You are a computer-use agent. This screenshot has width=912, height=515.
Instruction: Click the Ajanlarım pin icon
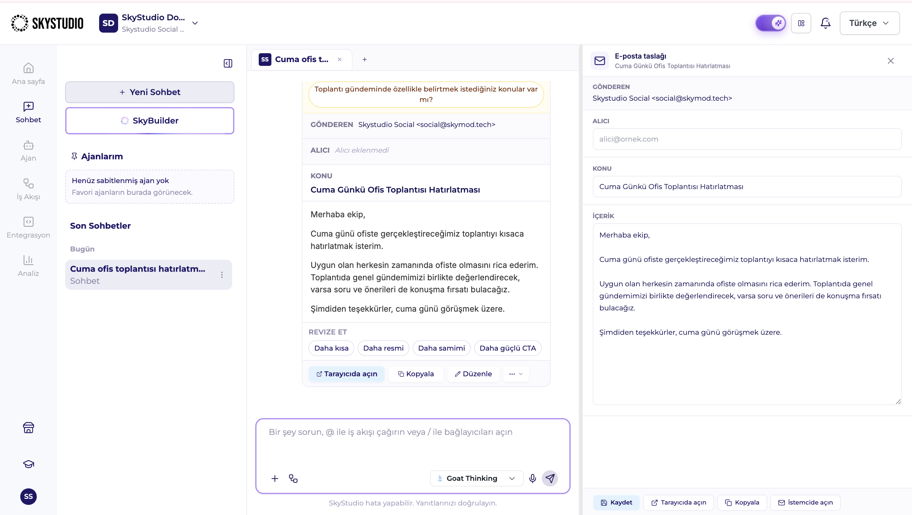[74, 156]
